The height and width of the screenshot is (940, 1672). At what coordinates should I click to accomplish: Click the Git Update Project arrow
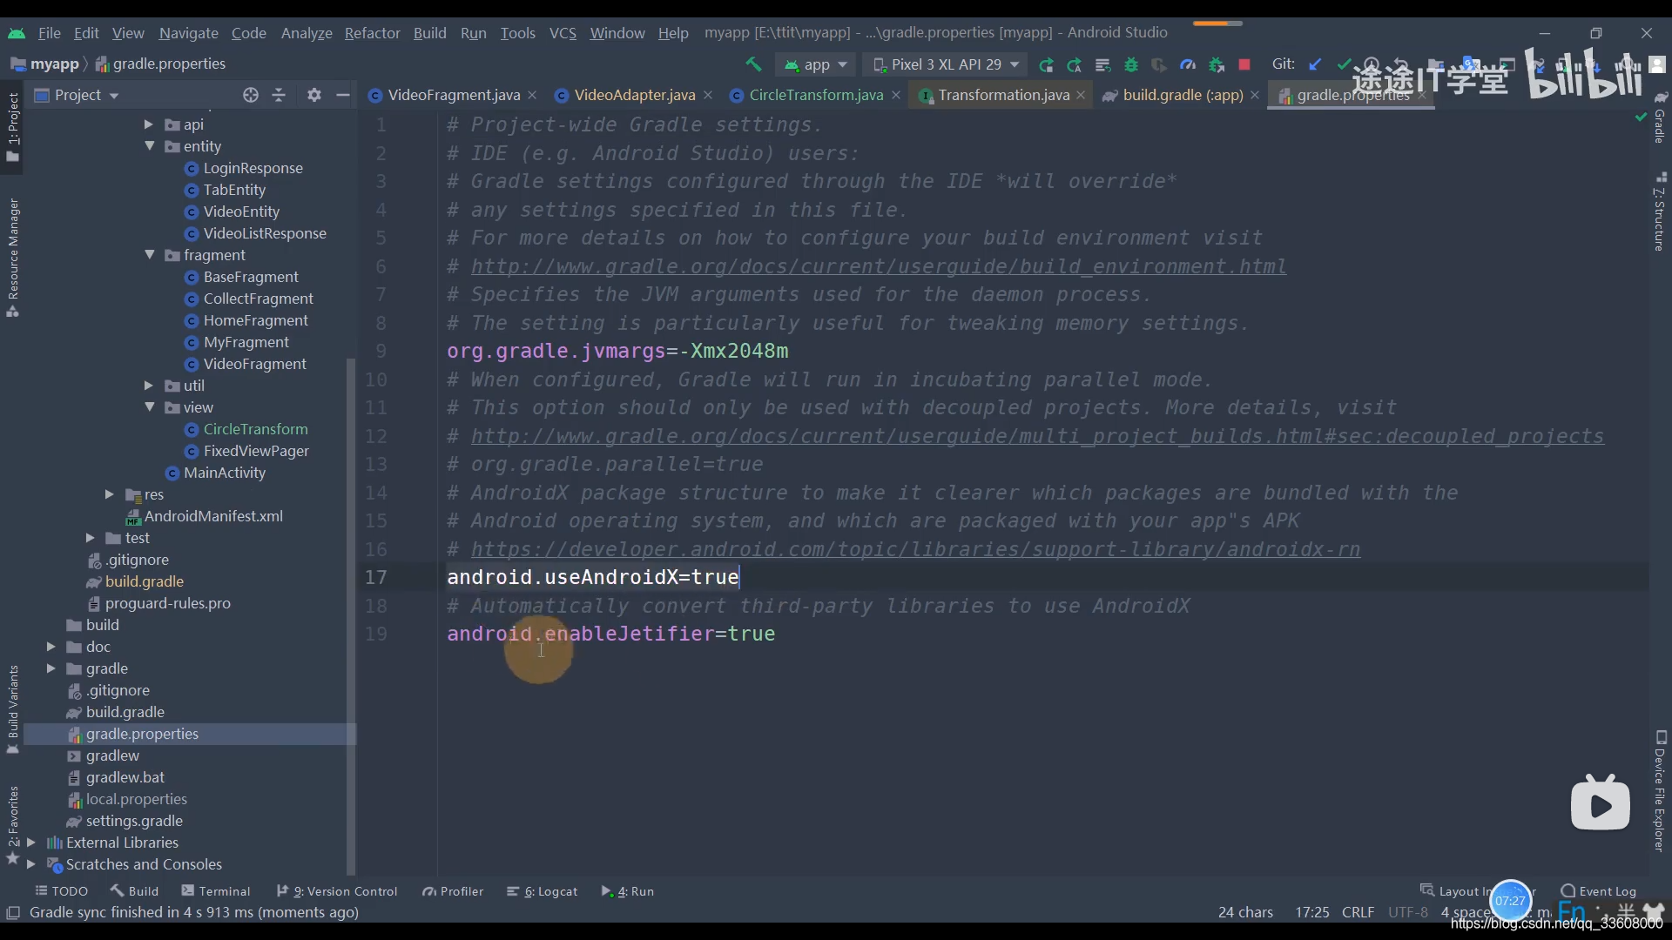click(x=1315, y=64)
